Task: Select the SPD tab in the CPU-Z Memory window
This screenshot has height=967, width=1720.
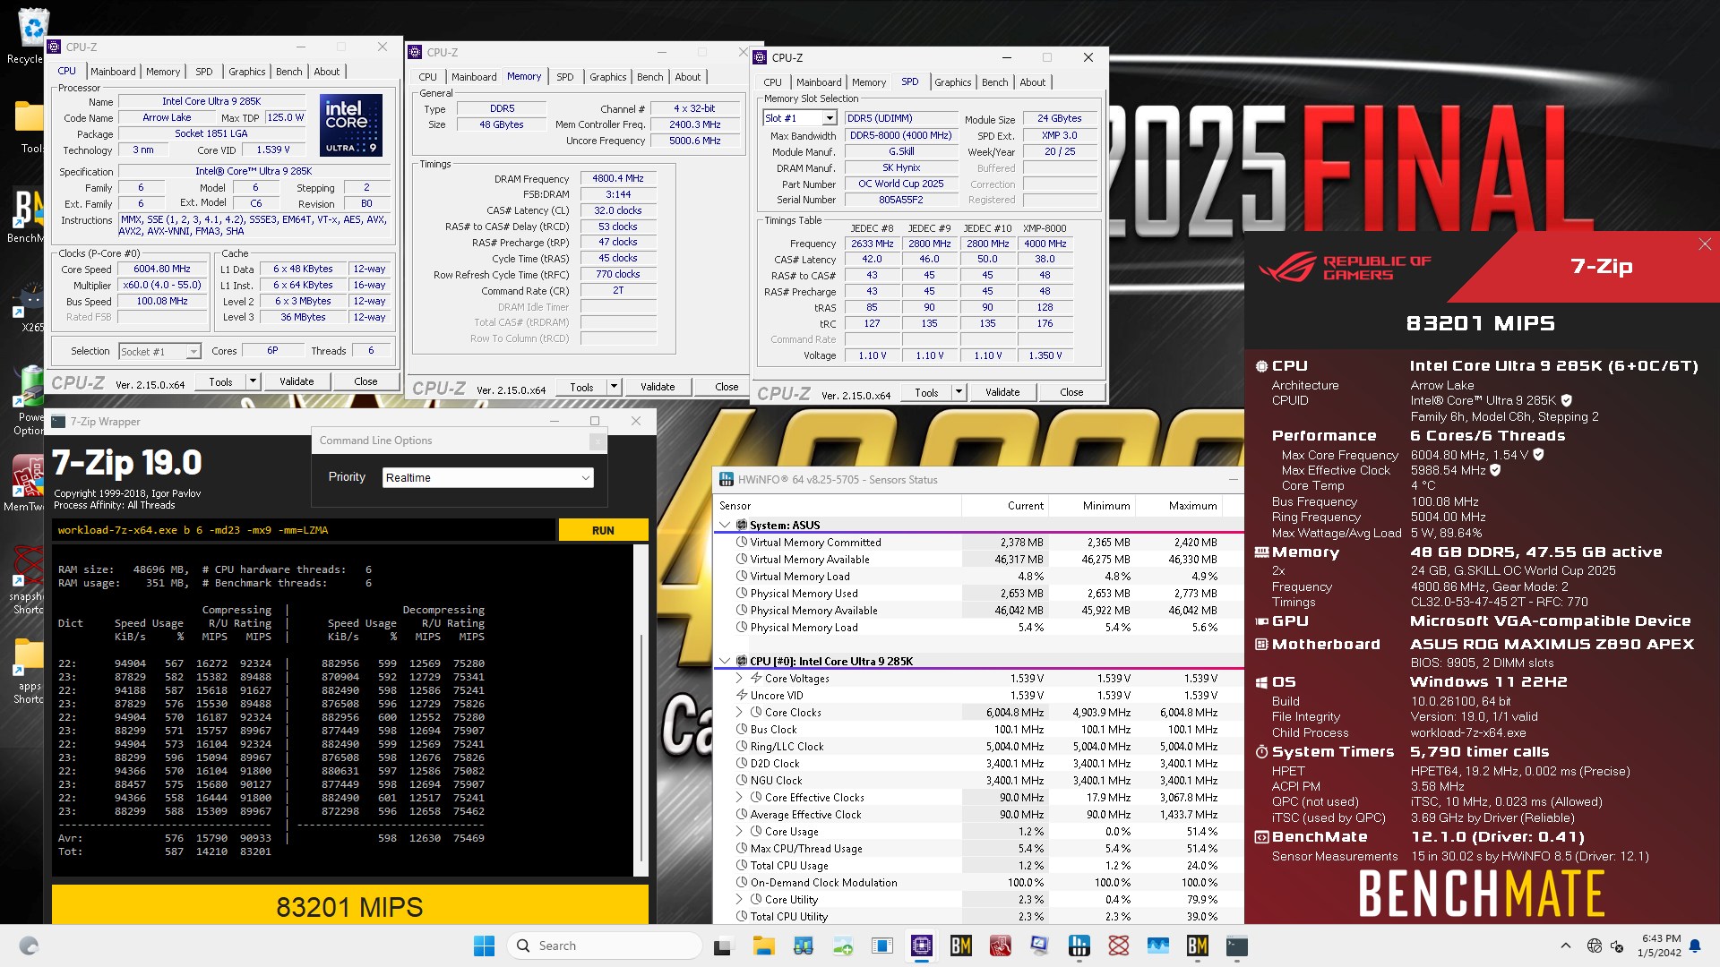Action: (x=564, y=77)
